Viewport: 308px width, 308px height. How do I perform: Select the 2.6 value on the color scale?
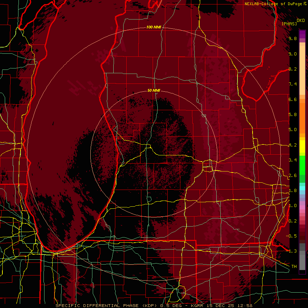point(293,176)
